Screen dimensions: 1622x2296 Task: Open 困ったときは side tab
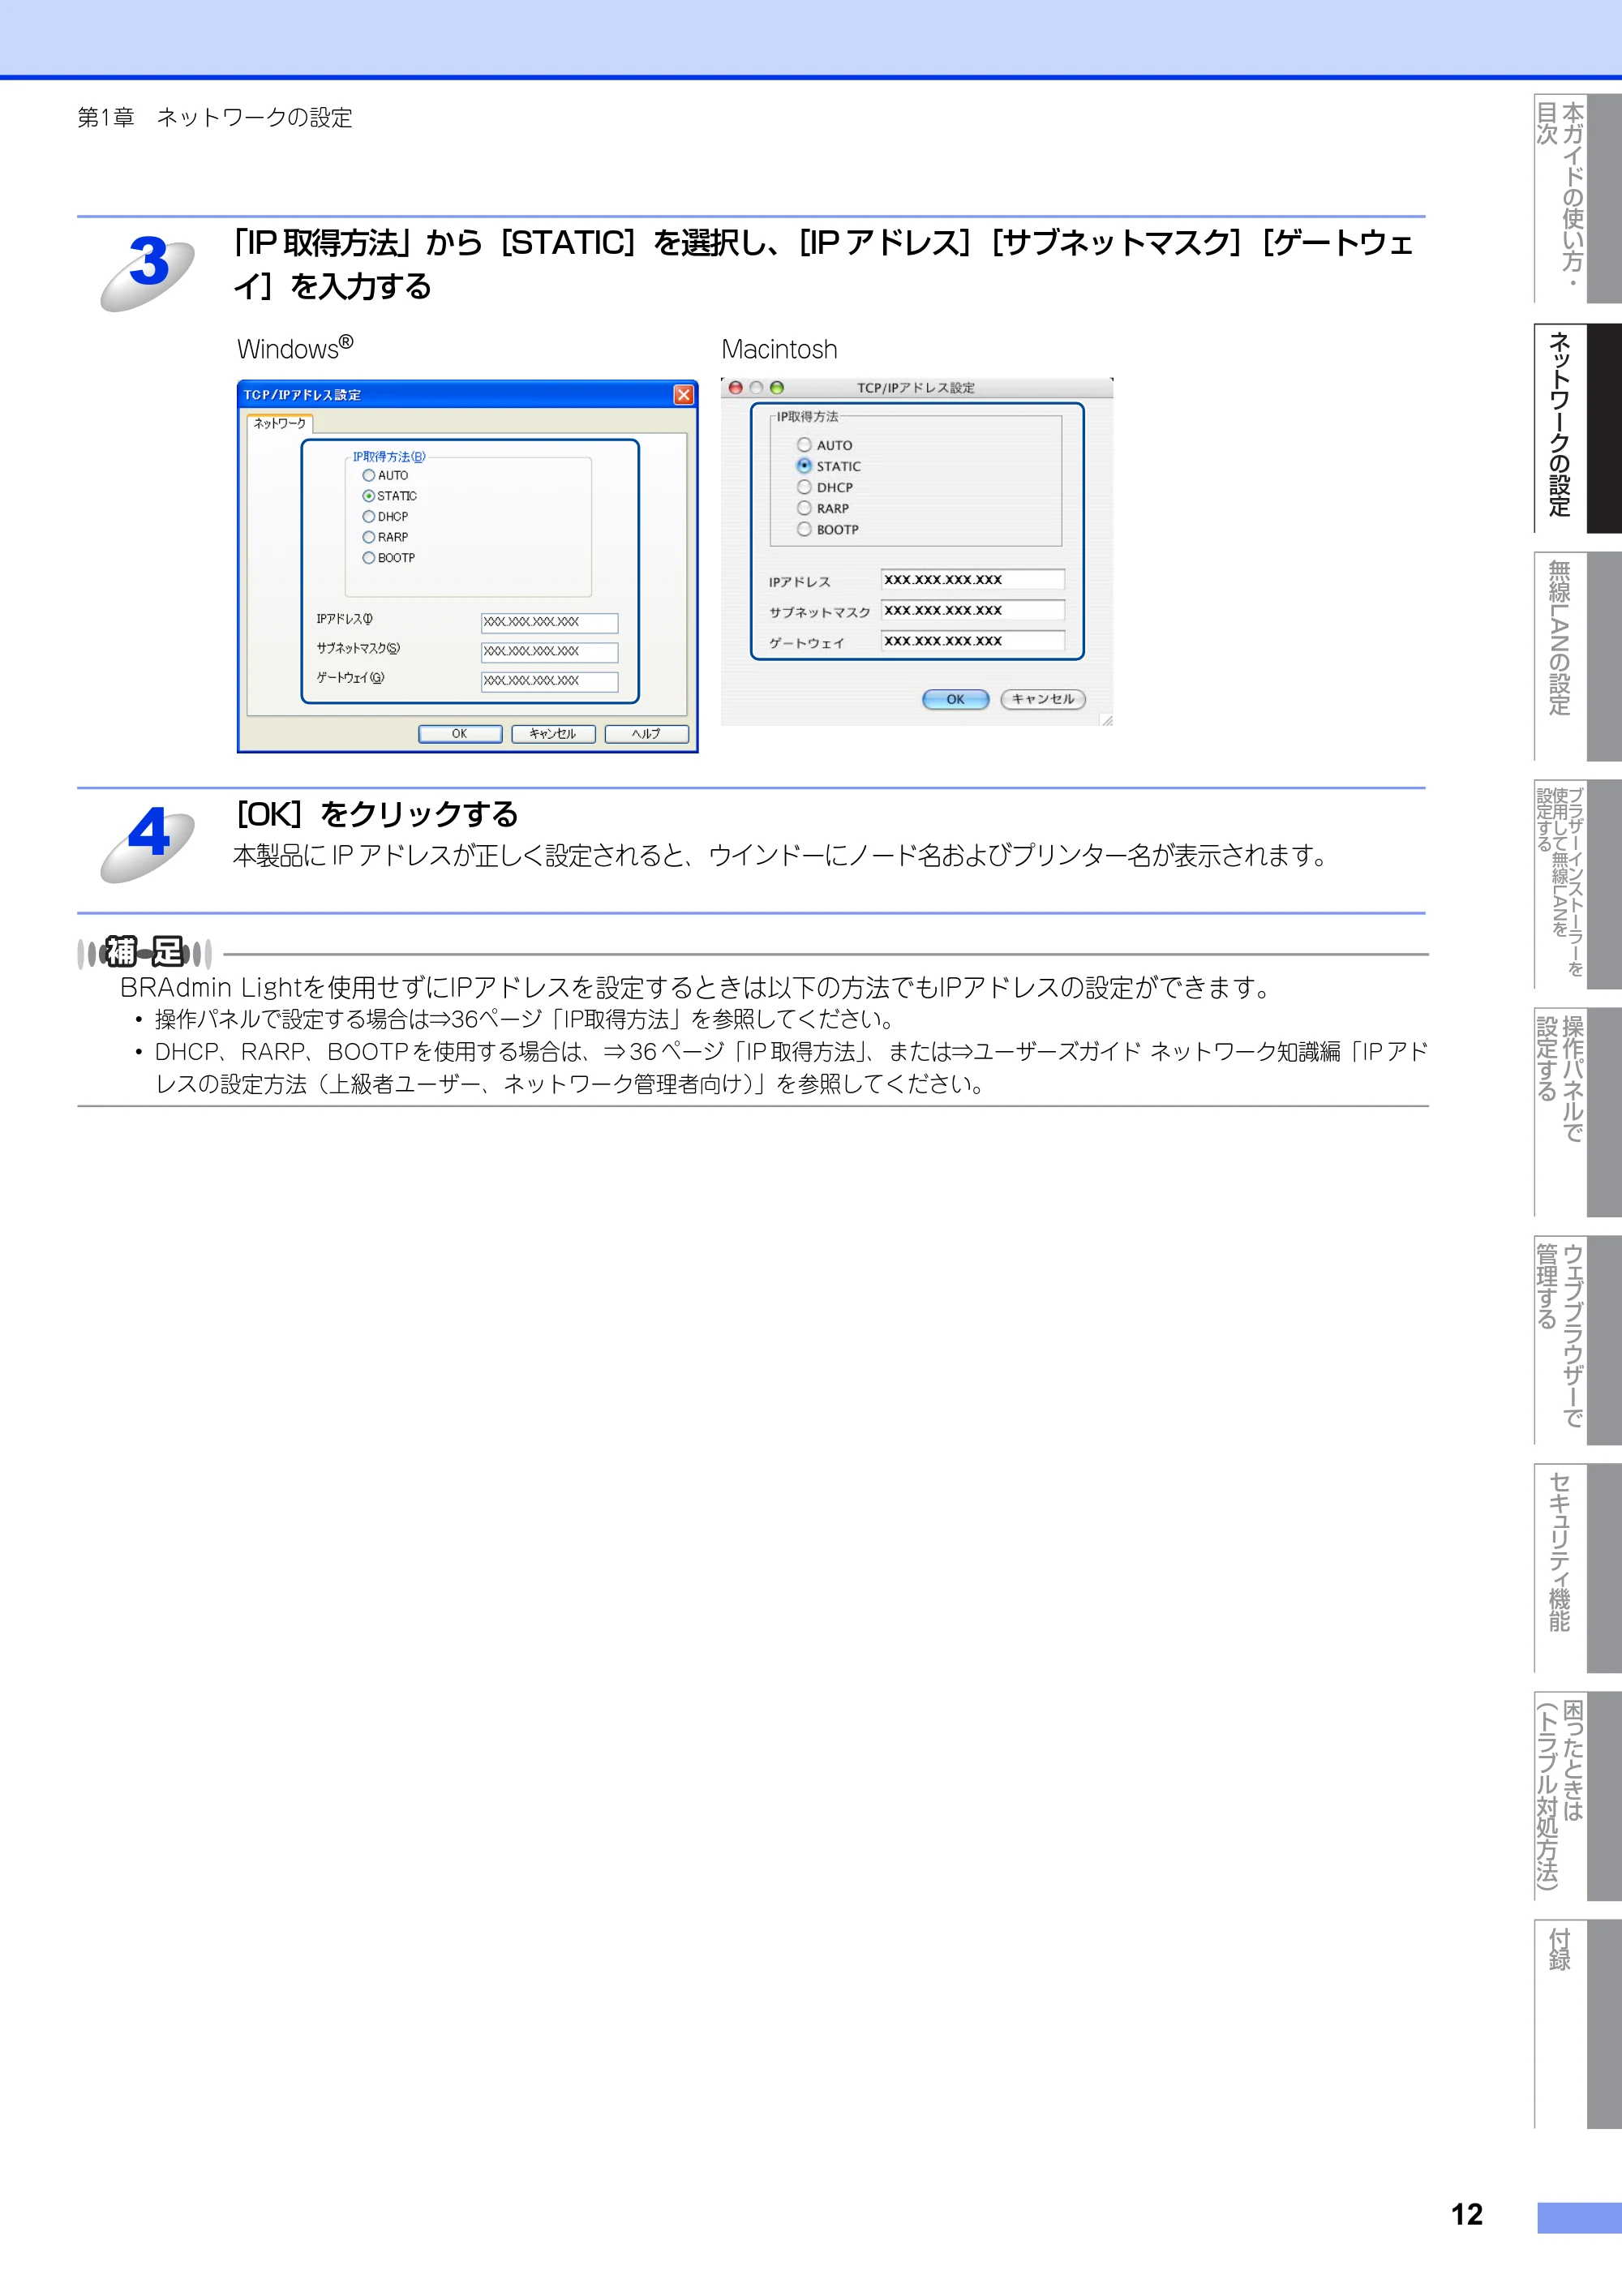pyautogui.click(x=1577, y=1796)
